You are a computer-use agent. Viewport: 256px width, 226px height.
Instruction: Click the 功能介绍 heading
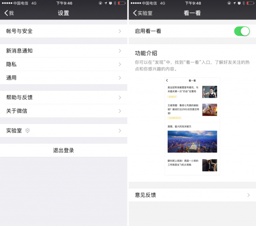(146, 53)
